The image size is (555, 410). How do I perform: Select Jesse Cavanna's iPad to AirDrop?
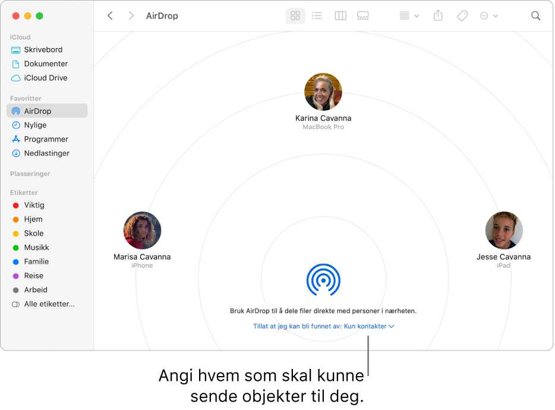pos(504,230)
